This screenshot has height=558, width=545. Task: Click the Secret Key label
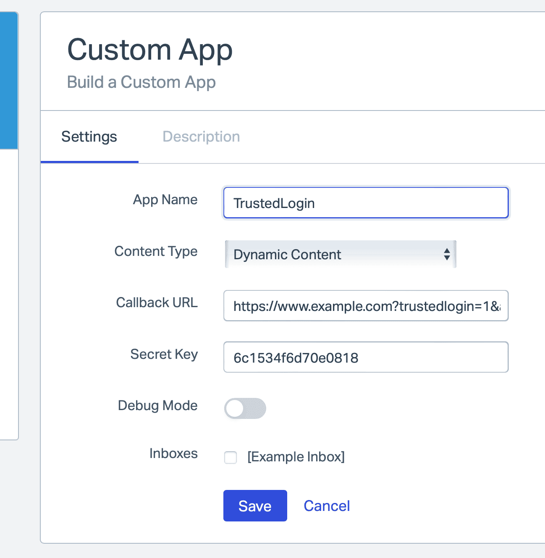point(164,354)
